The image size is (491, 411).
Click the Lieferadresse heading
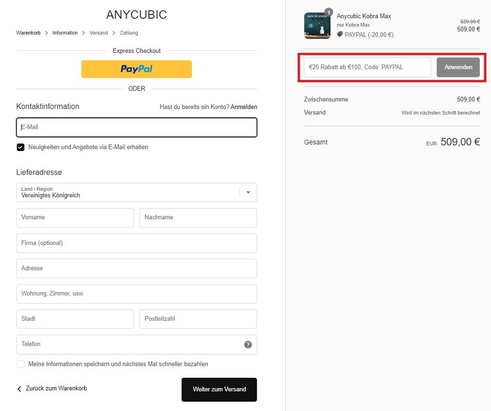(39, 172)
